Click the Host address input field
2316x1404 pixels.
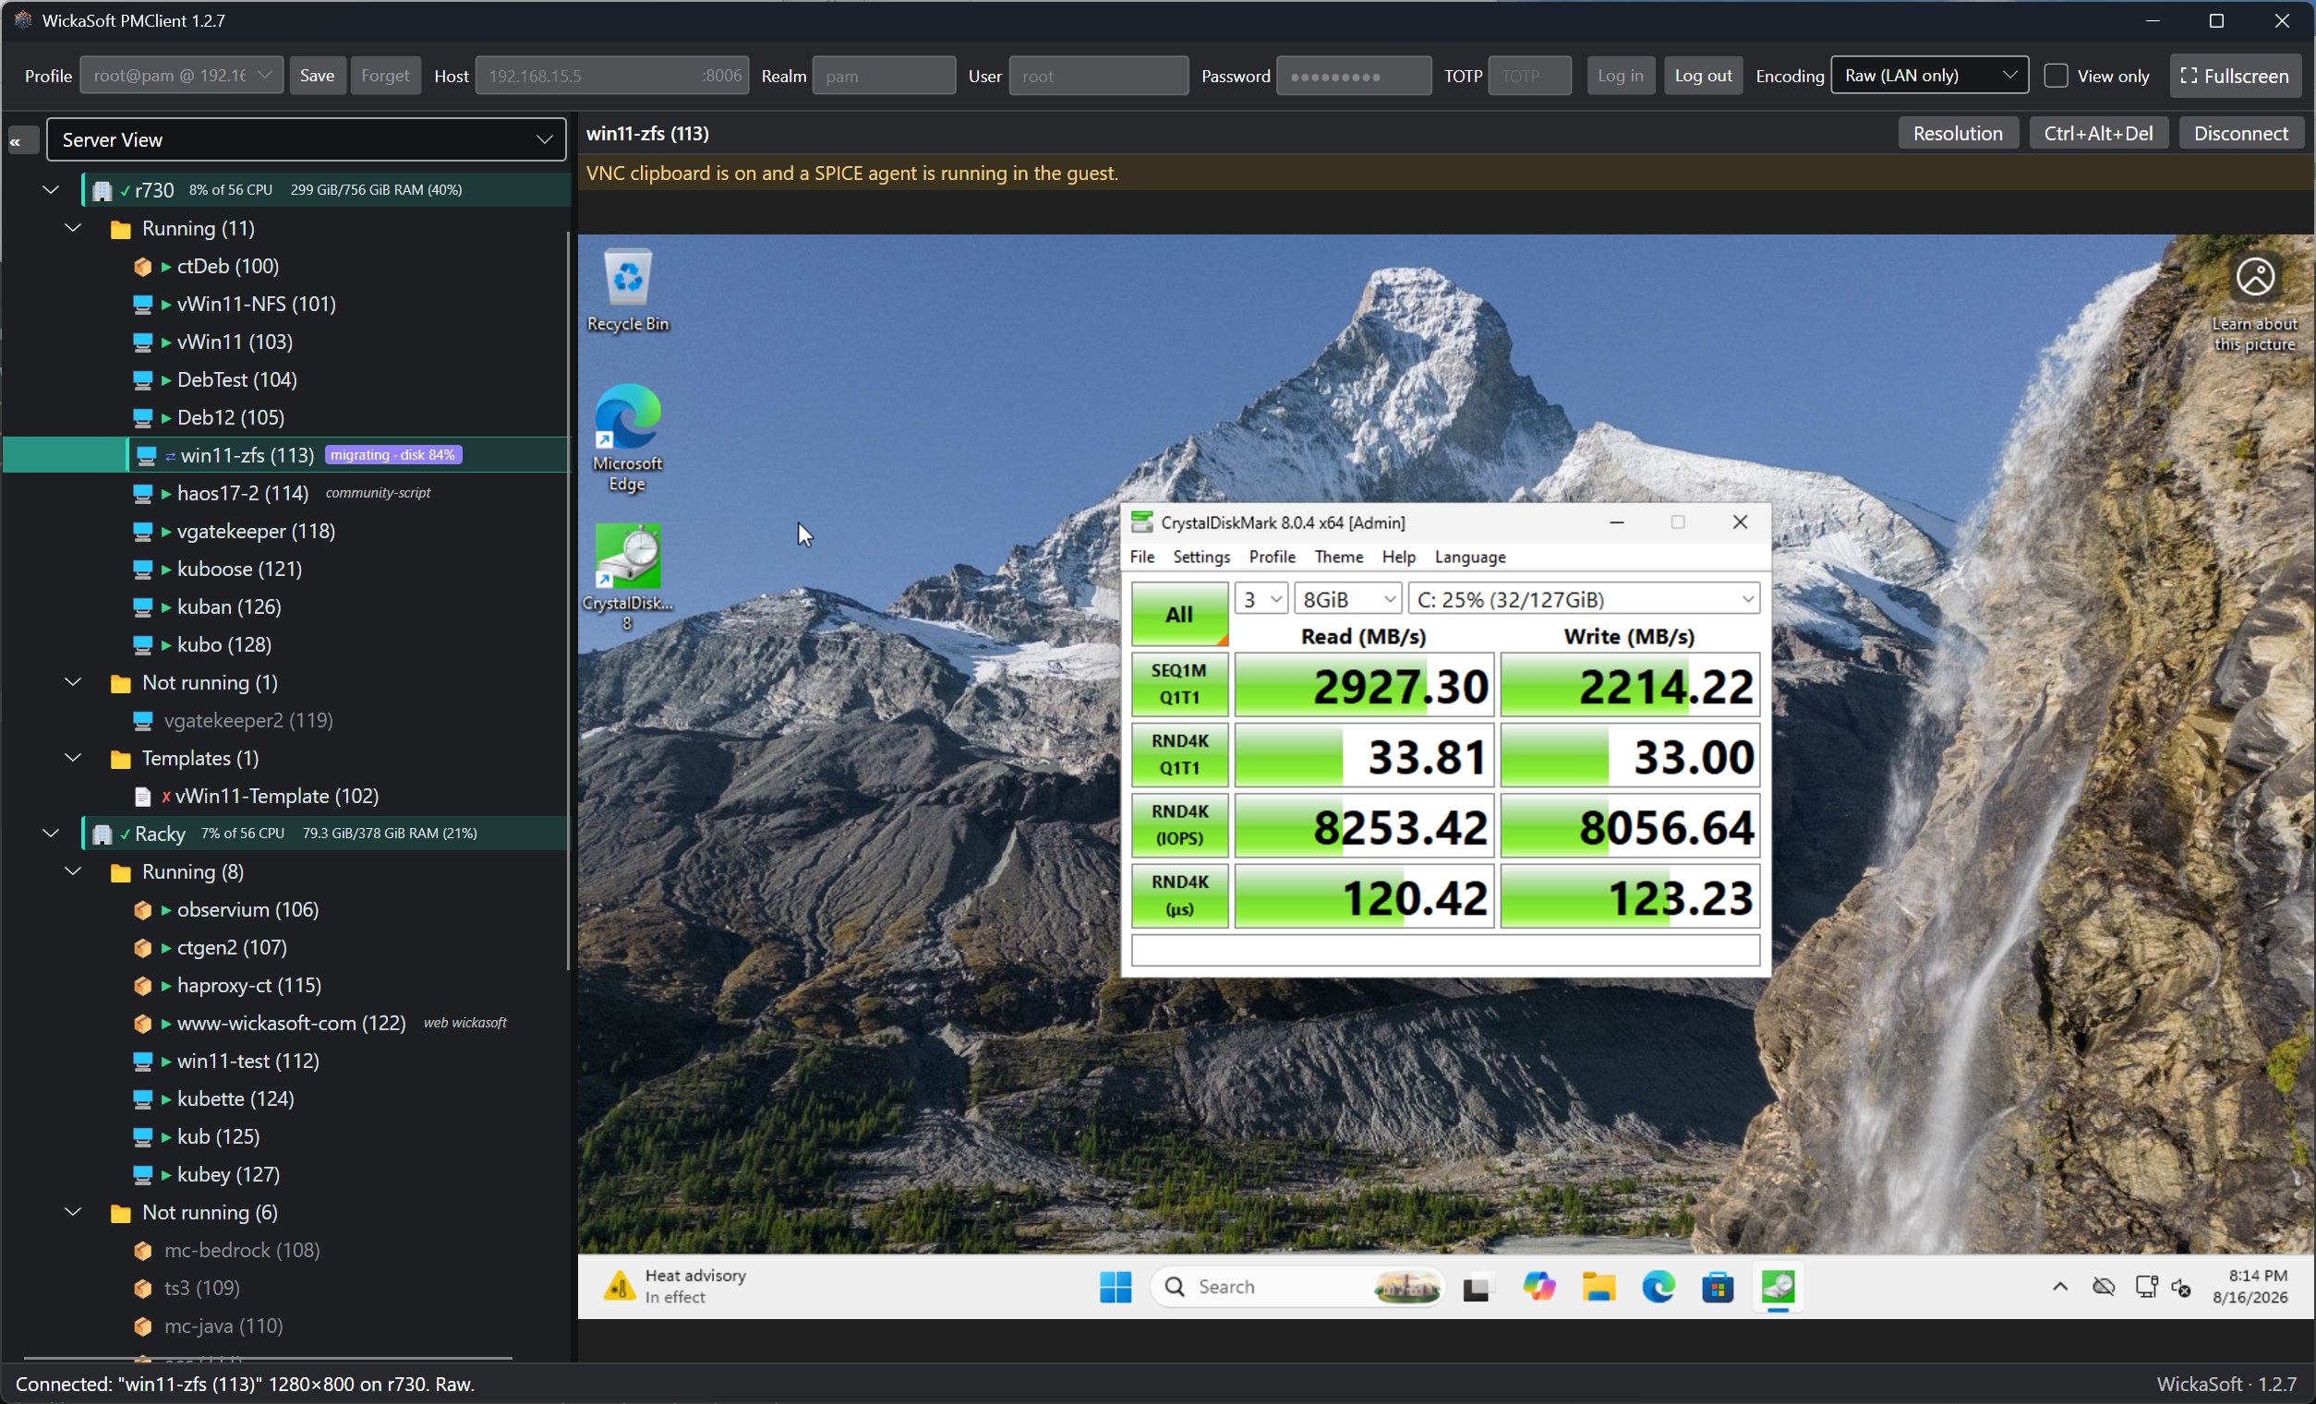pyautogui.click(x=611, y=75)
